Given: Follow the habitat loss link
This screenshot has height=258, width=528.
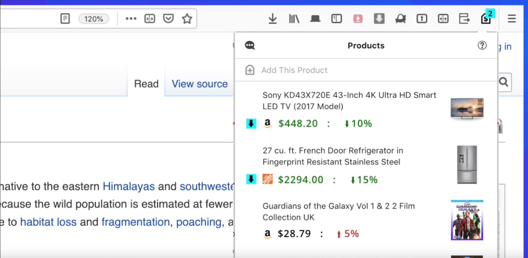Looking at the screenshot, I should click(48, 222).
